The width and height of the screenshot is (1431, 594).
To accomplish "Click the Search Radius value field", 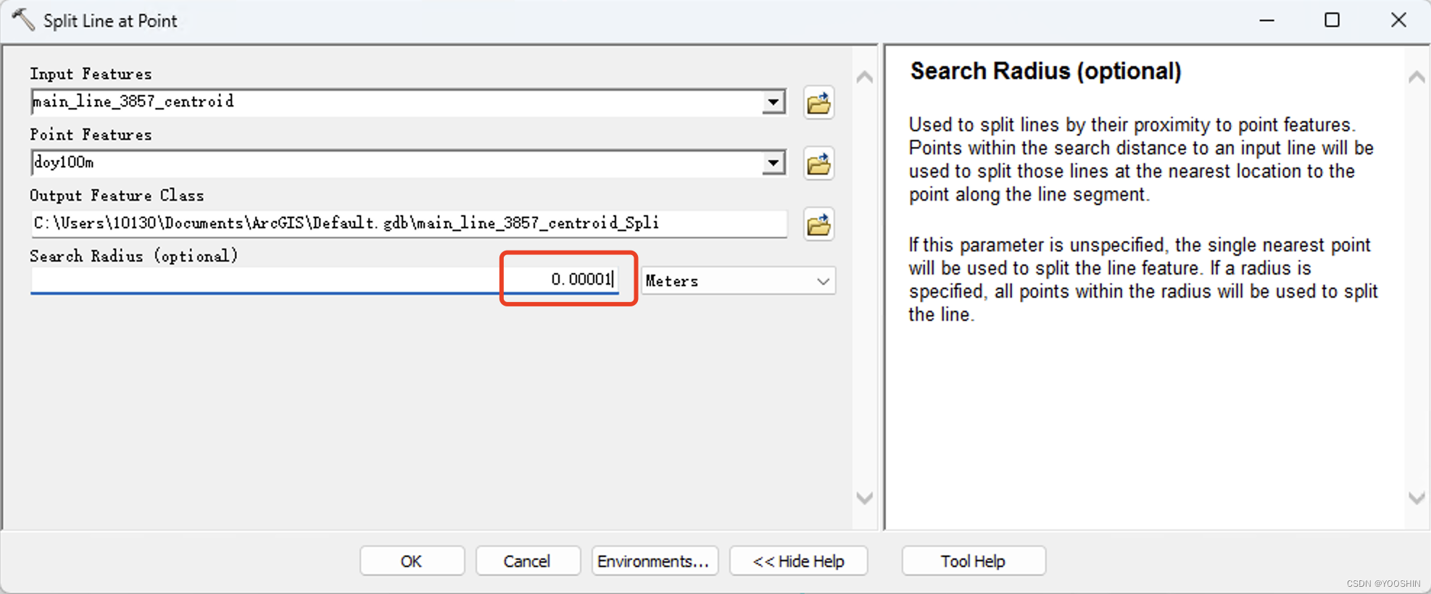I will [324, 280].
